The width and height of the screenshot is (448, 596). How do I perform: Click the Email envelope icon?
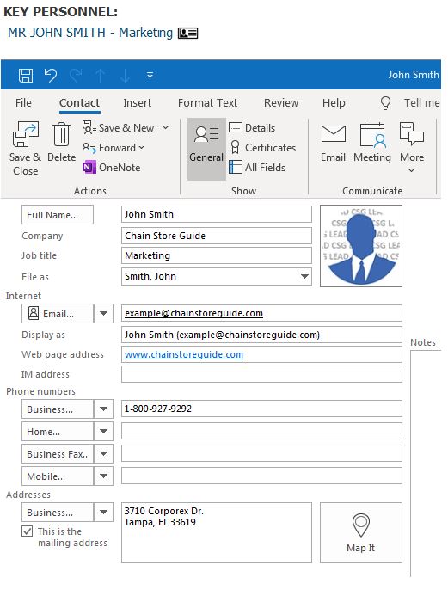[x=334, y=134]
